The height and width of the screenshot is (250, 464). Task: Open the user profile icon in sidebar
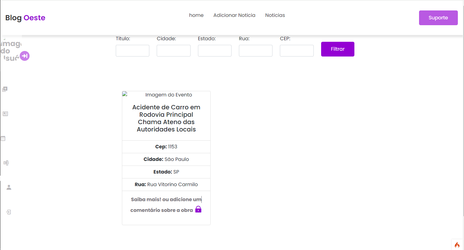(x=9, y=187)
